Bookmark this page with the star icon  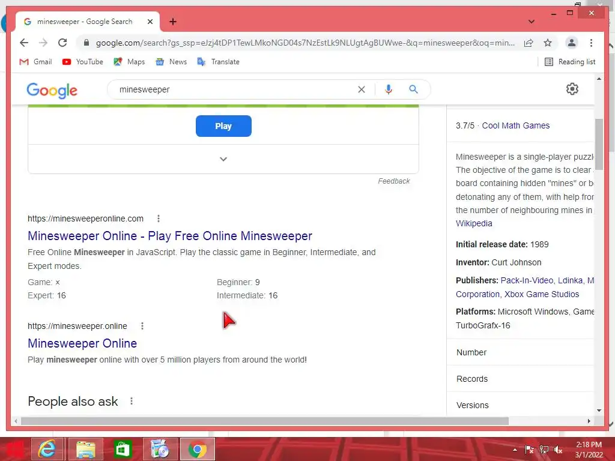pyautogui.click(x=548, y=43)
